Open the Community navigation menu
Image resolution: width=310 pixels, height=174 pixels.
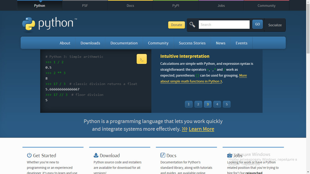[x=158, y=43]
